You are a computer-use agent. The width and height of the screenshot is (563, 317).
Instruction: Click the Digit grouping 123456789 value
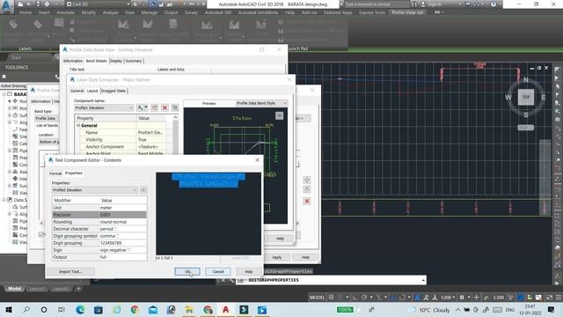122,243
